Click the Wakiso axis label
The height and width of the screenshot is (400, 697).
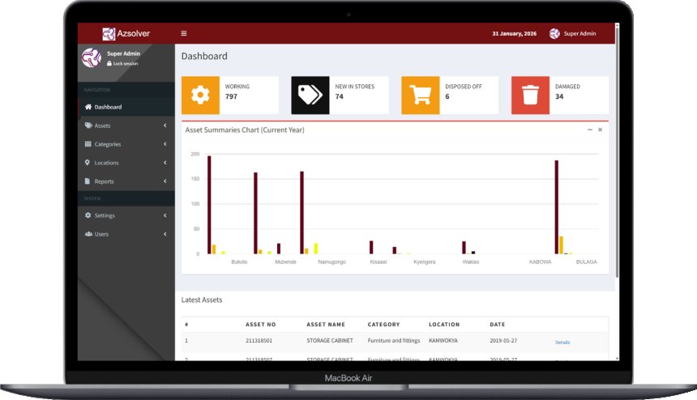[x=471, y=262]
